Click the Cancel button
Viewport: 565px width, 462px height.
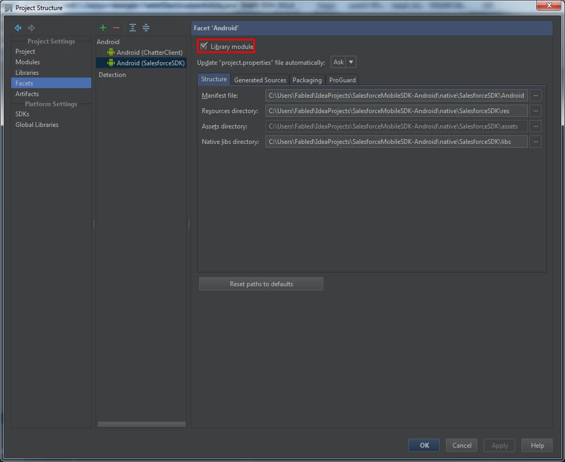461,446
